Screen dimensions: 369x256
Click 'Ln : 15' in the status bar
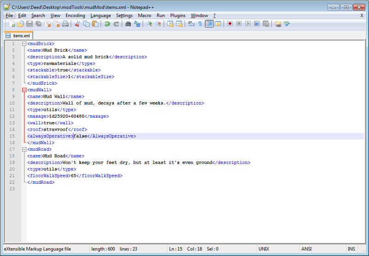coord(176,249)
